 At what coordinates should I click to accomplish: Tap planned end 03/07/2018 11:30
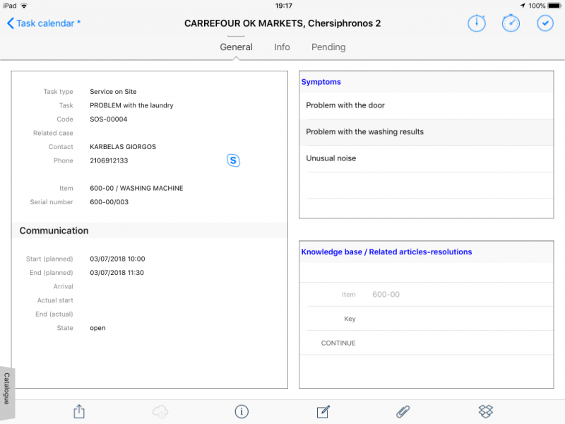(117, 273)
